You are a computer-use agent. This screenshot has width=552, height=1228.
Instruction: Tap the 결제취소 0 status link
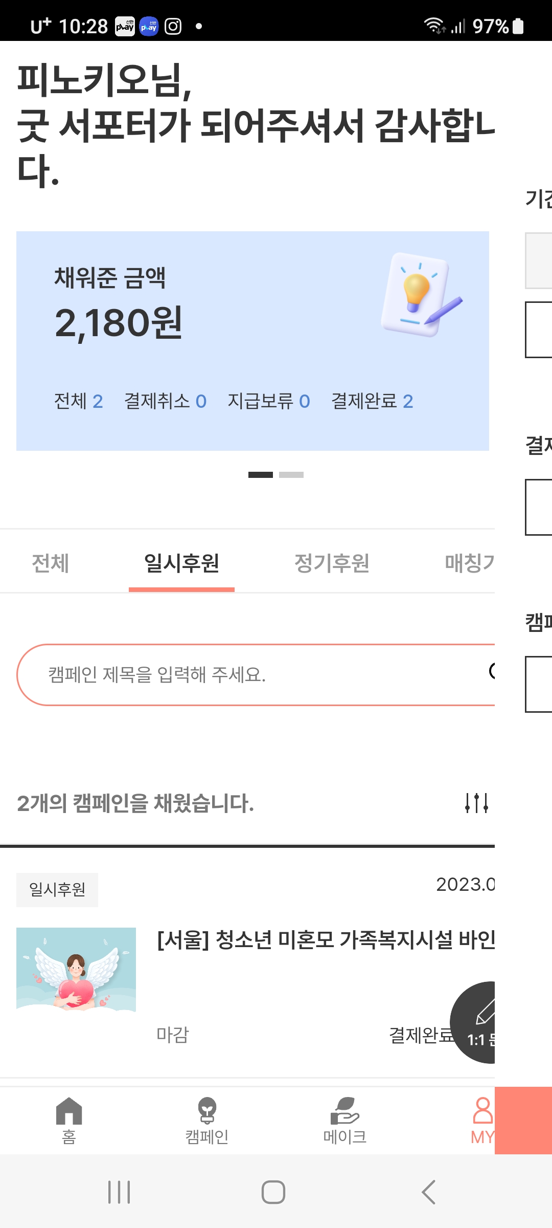pyautogui.click(x=165, y=401)
